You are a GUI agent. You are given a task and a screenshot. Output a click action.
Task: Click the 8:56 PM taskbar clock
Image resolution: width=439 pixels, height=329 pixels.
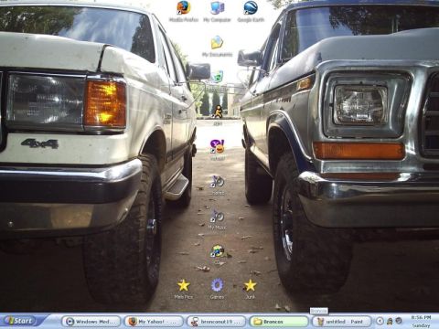pos(421,318)
